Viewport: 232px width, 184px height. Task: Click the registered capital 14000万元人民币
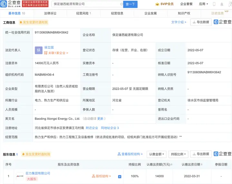(x=47, y=63)
